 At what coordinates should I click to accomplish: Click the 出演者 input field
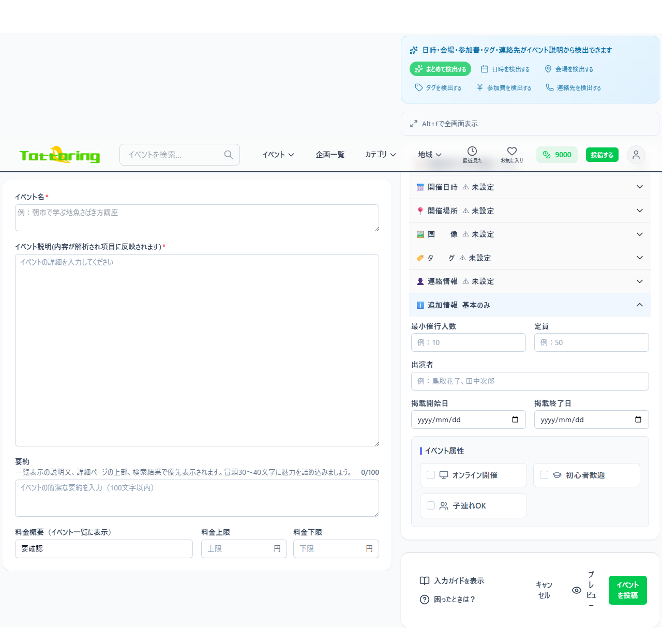[x=530, y=381]
